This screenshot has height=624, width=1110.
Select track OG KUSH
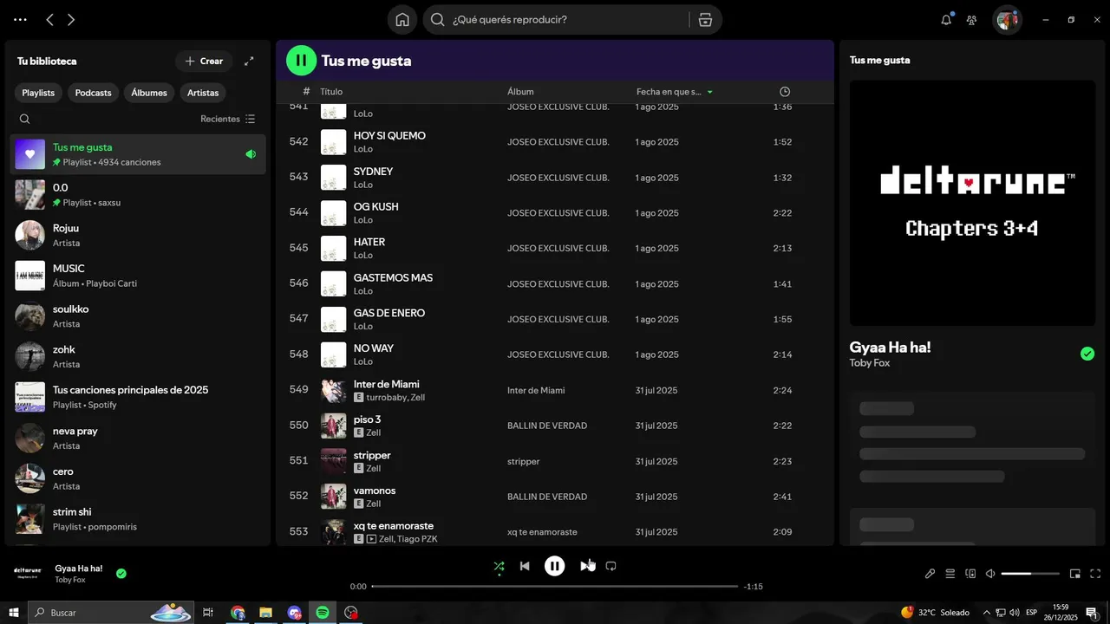pyautogui.click(x=555, y=213)
